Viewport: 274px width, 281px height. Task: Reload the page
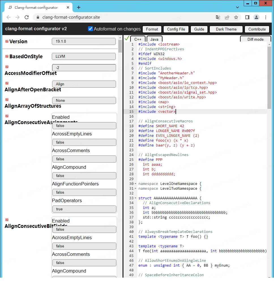pyautogui.click(x=27, y=17)
